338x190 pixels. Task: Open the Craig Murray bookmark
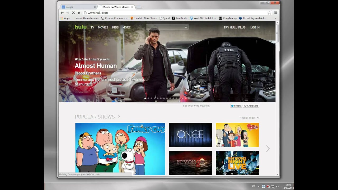[228, 18]
